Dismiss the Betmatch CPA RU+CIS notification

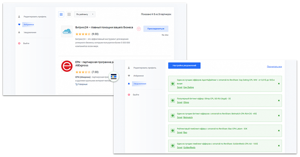pos(279,116)
